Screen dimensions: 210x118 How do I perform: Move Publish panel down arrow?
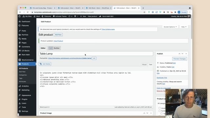click(x=182, y=54)
